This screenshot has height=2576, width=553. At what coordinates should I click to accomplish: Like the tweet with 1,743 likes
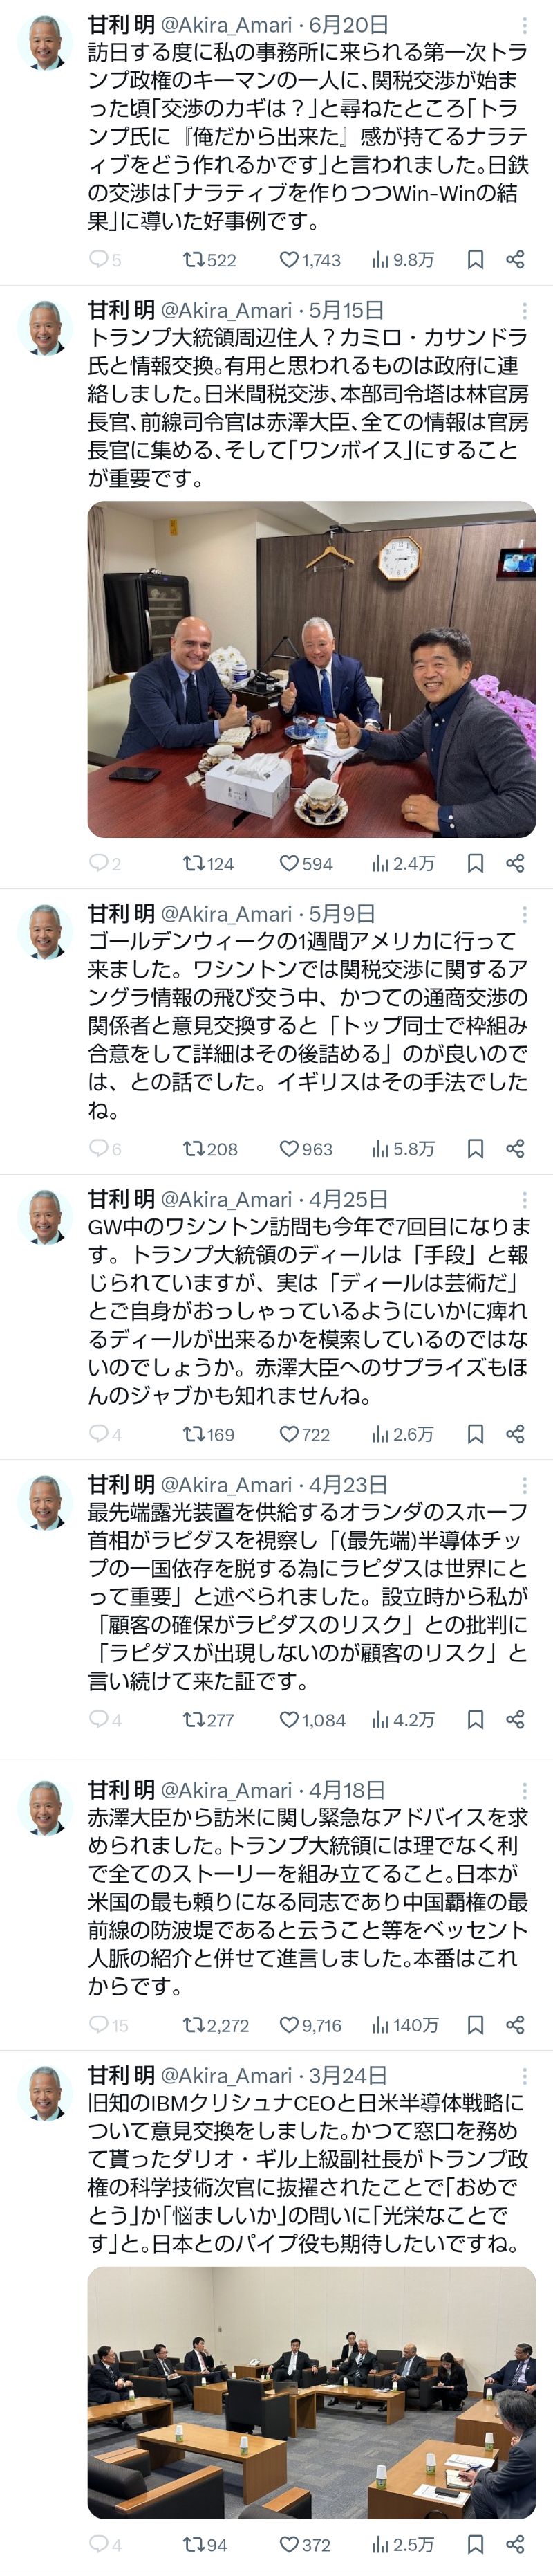tap(310, 260)
